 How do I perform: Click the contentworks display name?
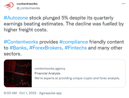click(27, 4)
